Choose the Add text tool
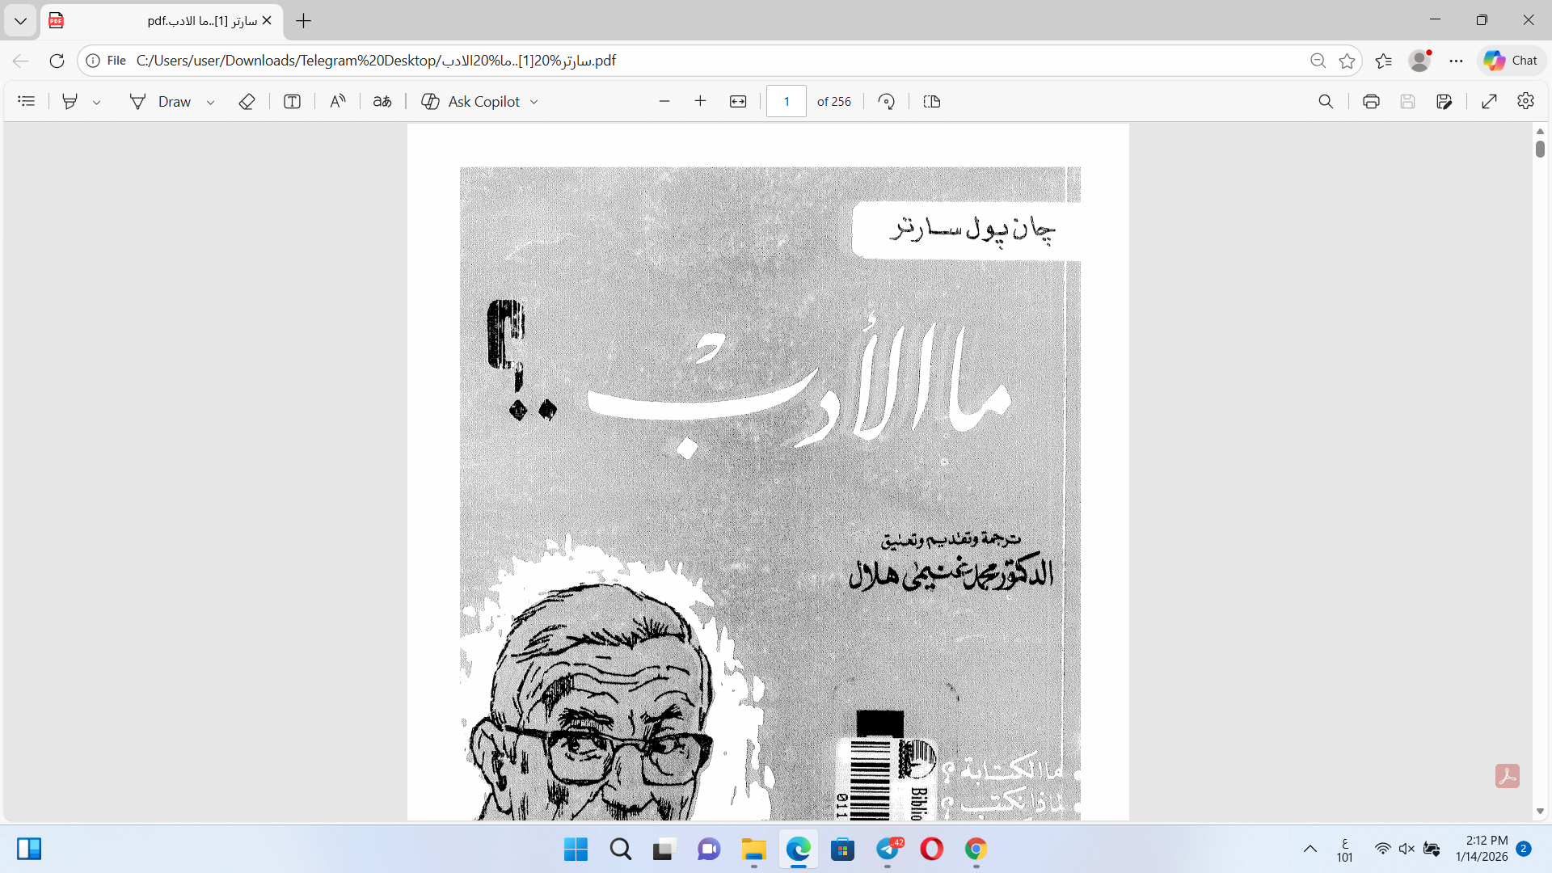This screenshot has height=873, width=1552. click(x=293, y=101)
